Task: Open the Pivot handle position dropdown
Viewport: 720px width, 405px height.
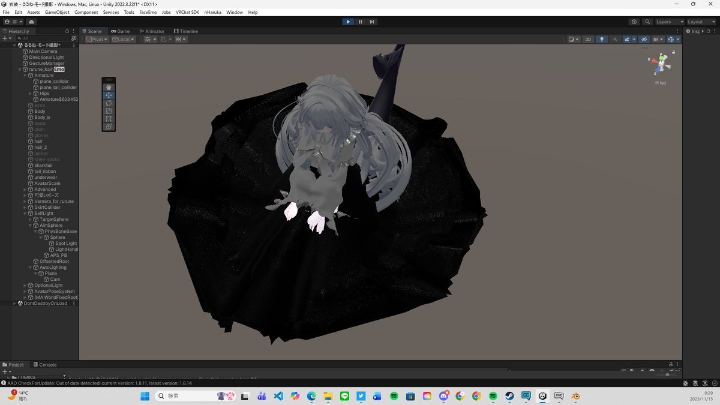Action: [x=97, y=39]
